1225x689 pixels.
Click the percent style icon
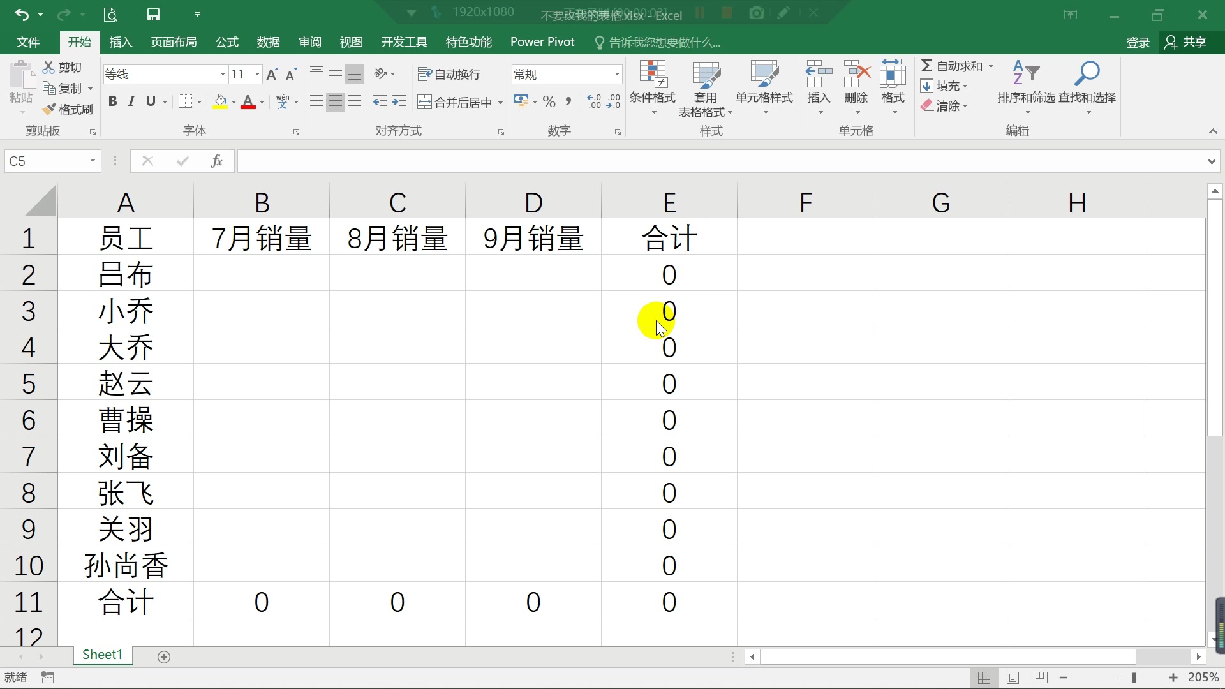pyautogui.click(x=549, y=102)
